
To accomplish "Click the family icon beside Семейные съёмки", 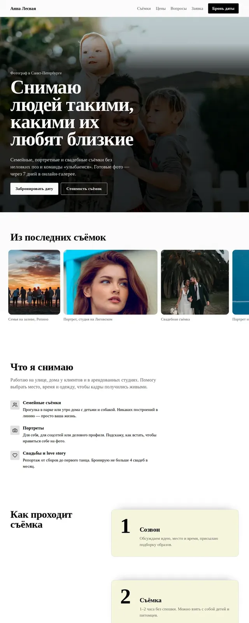I will point(15,405).
